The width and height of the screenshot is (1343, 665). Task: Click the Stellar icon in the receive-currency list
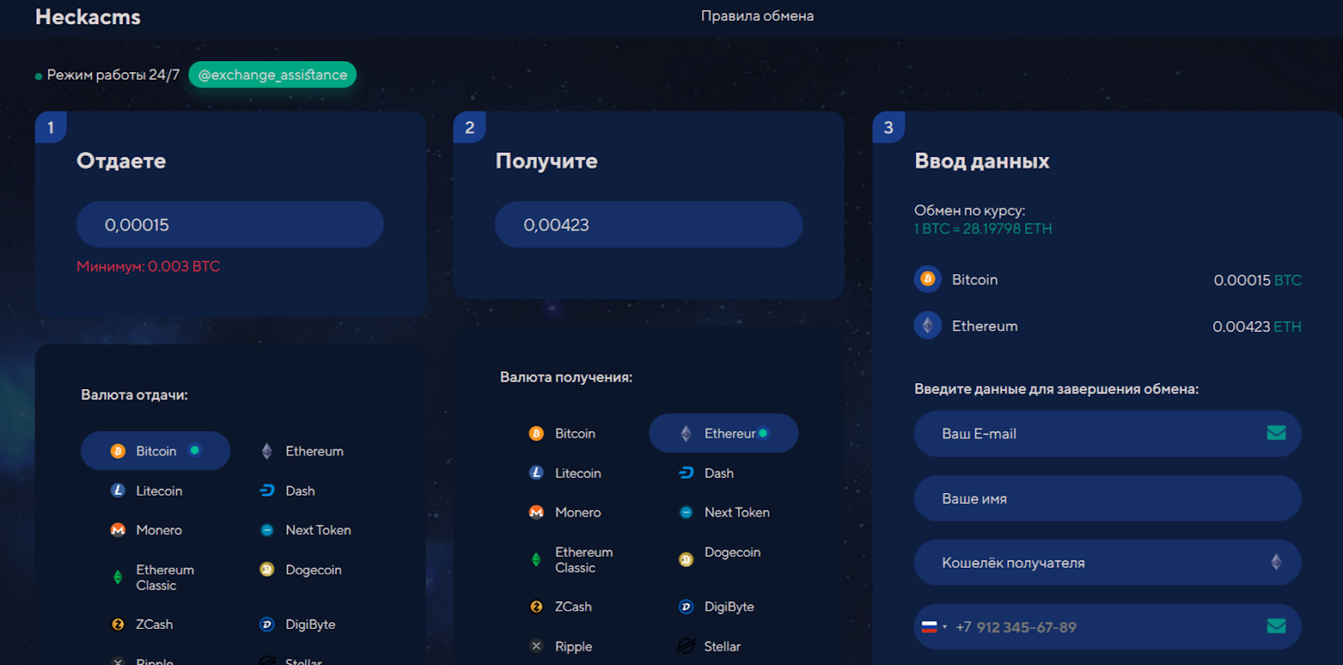686,646
